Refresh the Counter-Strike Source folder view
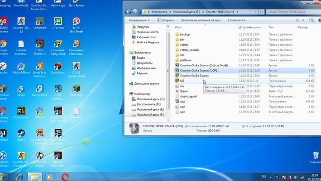 [x=261, y=12]
